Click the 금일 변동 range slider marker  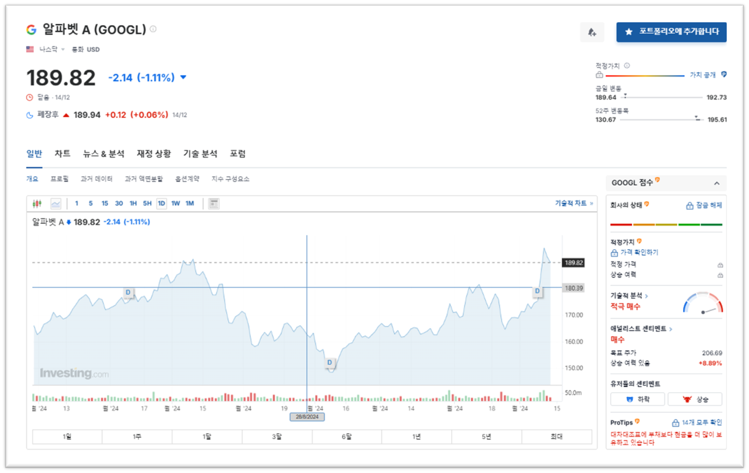[625, 96]
